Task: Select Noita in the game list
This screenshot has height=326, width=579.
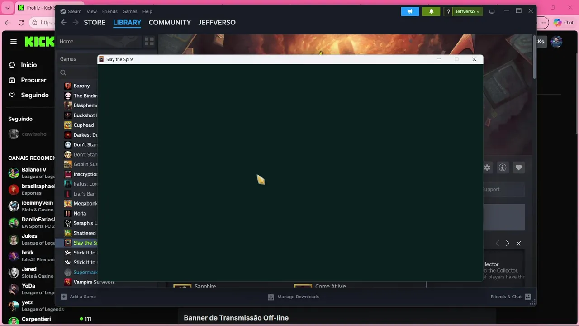Action: (x=81, y=213)
